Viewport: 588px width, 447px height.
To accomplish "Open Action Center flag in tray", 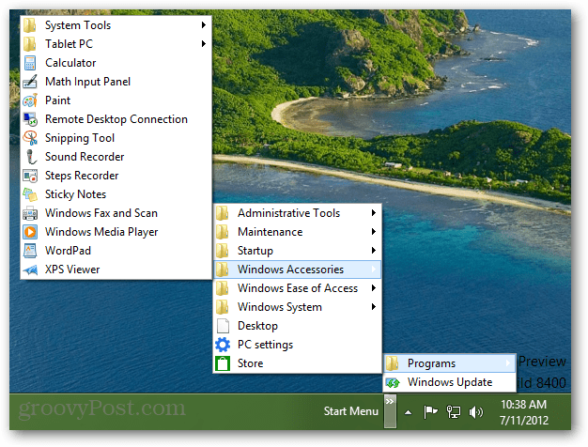I will click(x=430, y=411).
